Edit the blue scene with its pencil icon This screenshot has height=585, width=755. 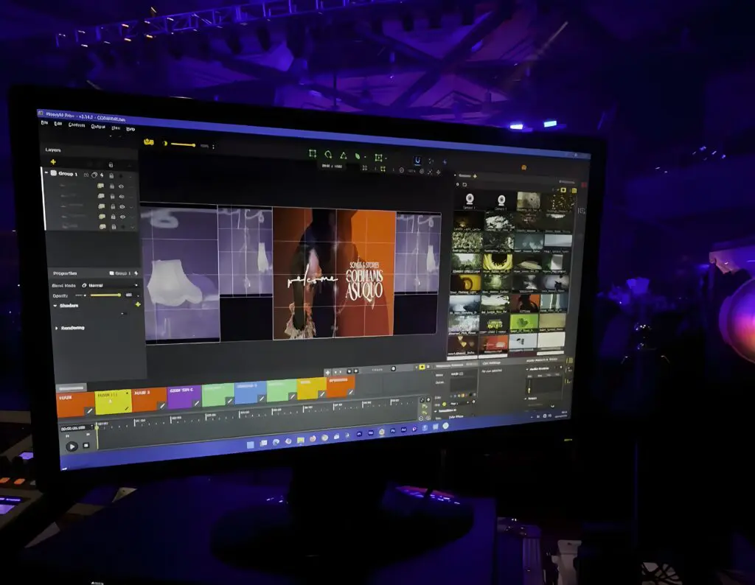point(262,399)
